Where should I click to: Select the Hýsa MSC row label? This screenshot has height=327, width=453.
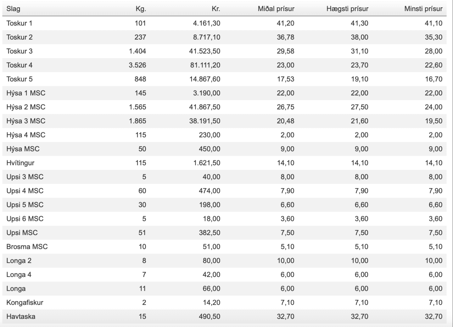click(23, 149)
